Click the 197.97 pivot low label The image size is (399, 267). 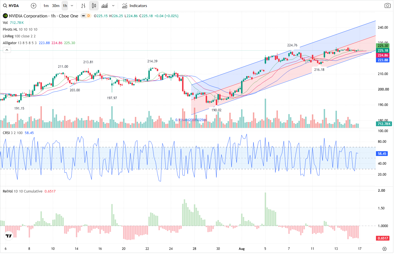(x=112, y=98)
